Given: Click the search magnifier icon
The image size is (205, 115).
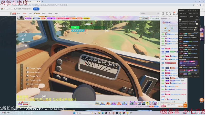Looking at the screenshot, I should coord(158,14).
